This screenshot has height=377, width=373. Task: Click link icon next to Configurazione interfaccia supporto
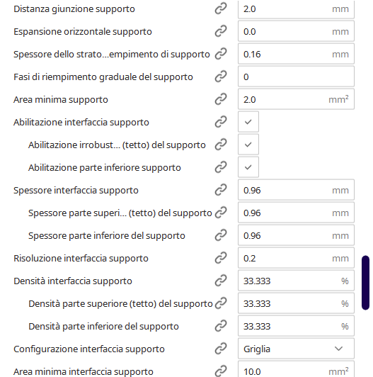coord(221,349)
